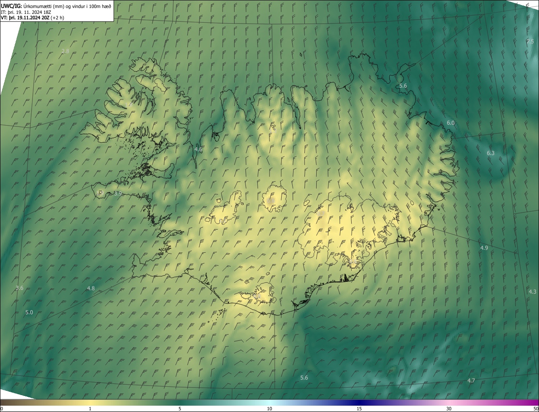This screenshot has width=539, height=412.
Task: Click the 50 tick label on the color scale
Action: point(536,409)
